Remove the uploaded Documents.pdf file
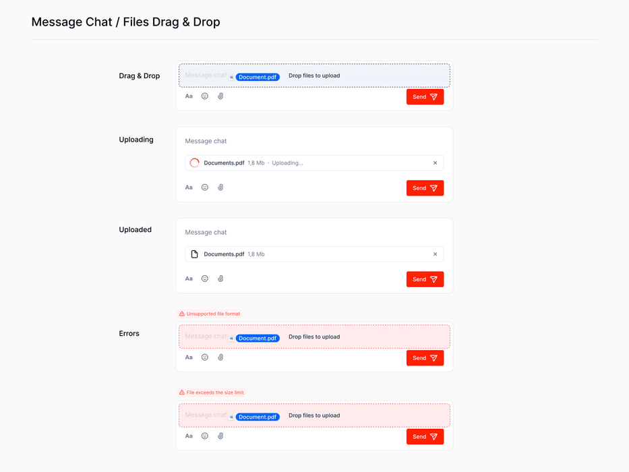Screen dimensions: 629x472 436,254
